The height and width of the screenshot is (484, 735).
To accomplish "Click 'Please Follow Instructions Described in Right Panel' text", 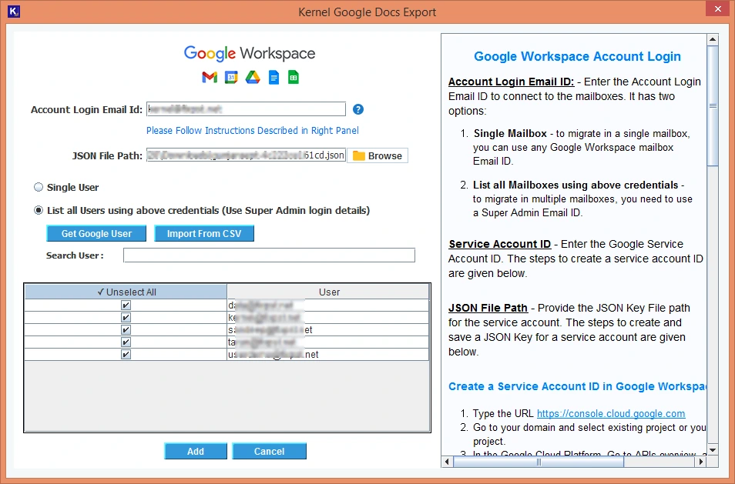I will [x=253, y=131].
